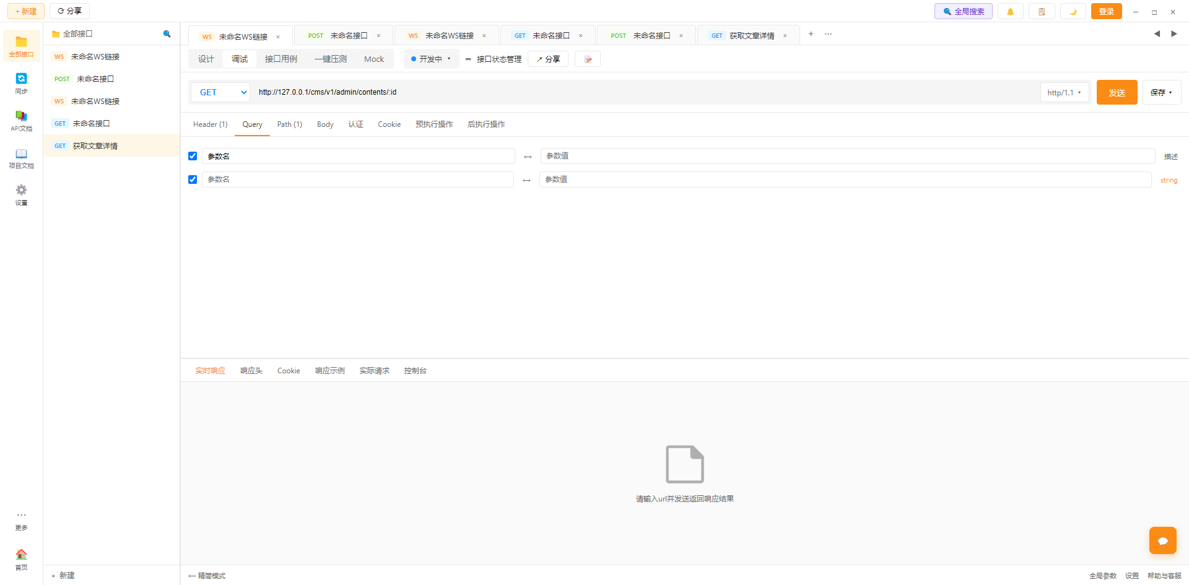Open the 开发中 status dropdown
The image size is (1189, 585).
pyautogui.click(x=432, y=59)
